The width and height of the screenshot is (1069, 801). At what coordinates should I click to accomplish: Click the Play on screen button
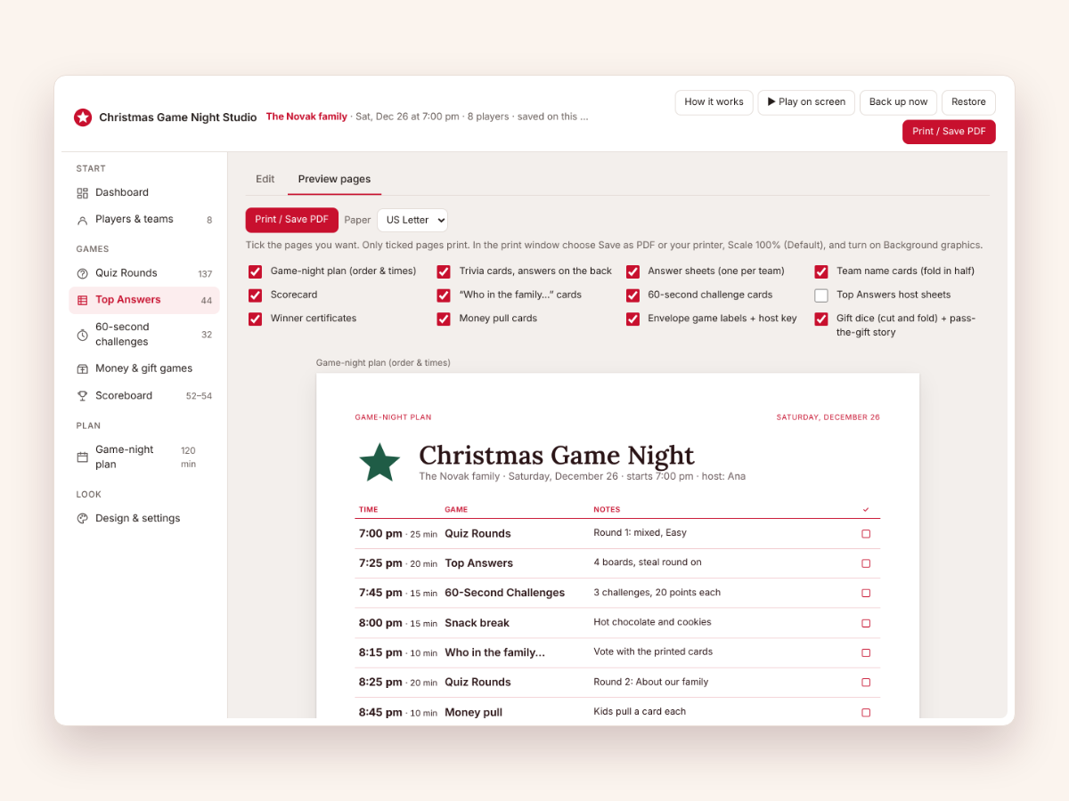coord(806,102)
